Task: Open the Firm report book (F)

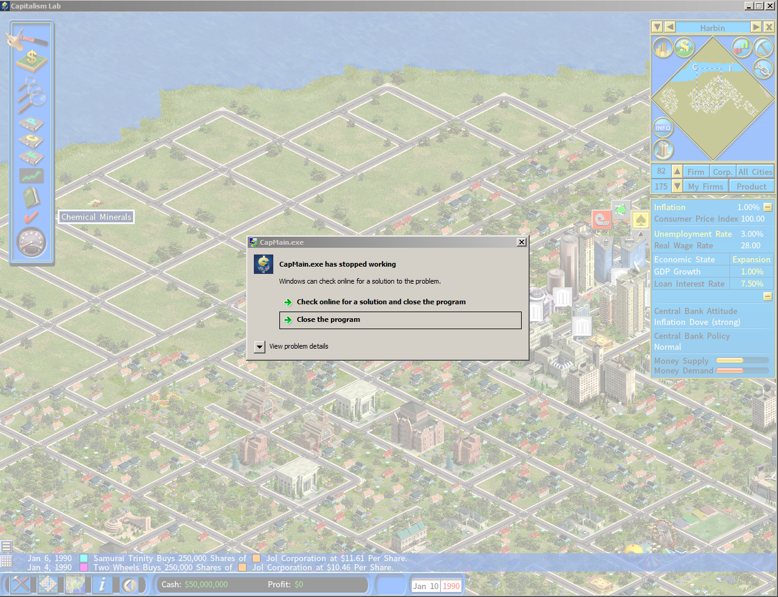Action: pos(31,158)
